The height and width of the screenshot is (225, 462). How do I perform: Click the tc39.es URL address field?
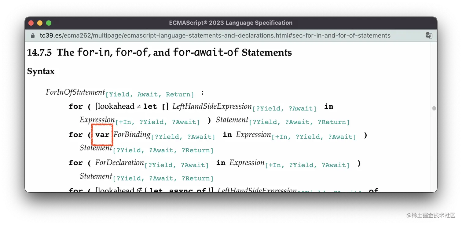215,35
